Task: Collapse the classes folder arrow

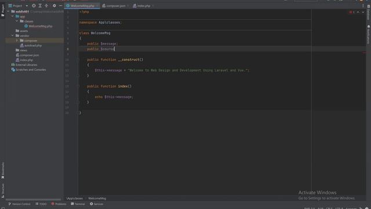Action: 17,21
